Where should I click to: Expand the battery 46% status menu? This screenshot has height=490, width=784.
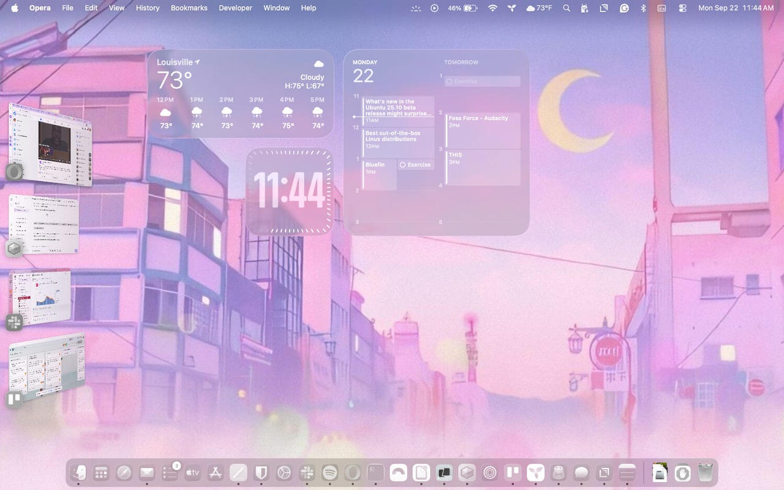[462, 8]
